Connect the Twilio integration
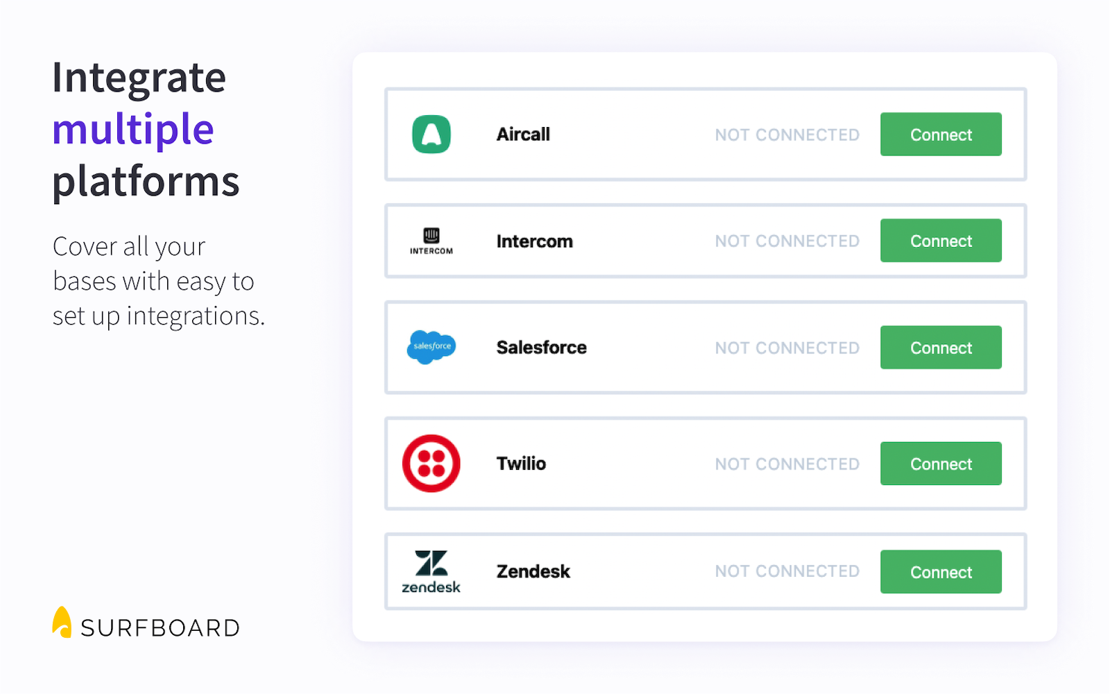1110x694 pixels. 941,464
